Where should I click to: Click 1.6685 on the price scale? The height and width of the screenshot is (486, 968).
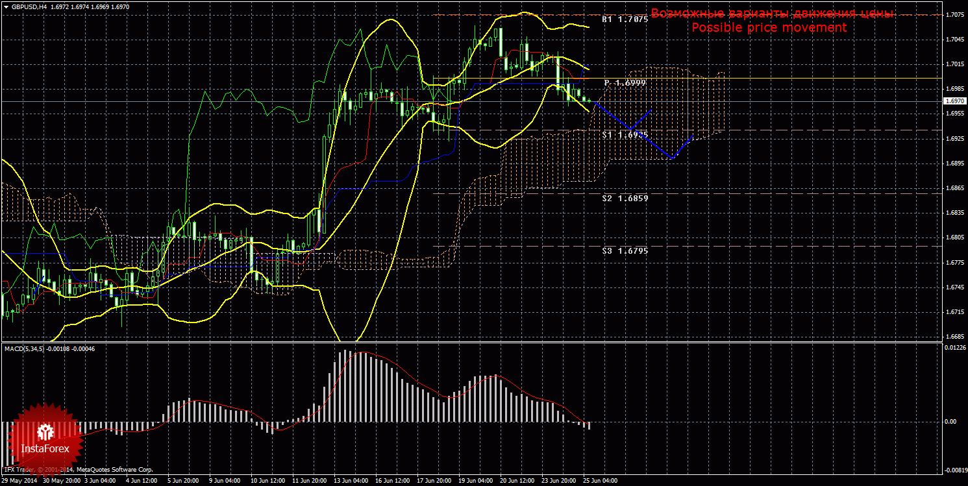[x=954, y=337]
